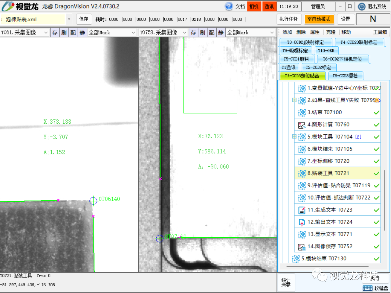Toggle 静 in the left image toolbar
The width and height of the screenshot is (391, 293).
tap(82, 33)
